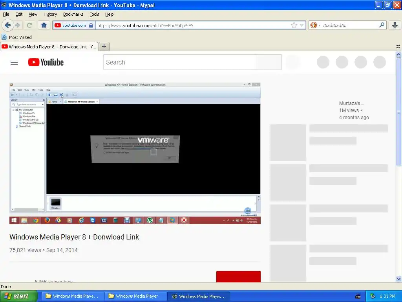Click the 75,821 views Sep 14, 2014 text
402x302 pixels.
pyautogui.click(x=43, y=250)
